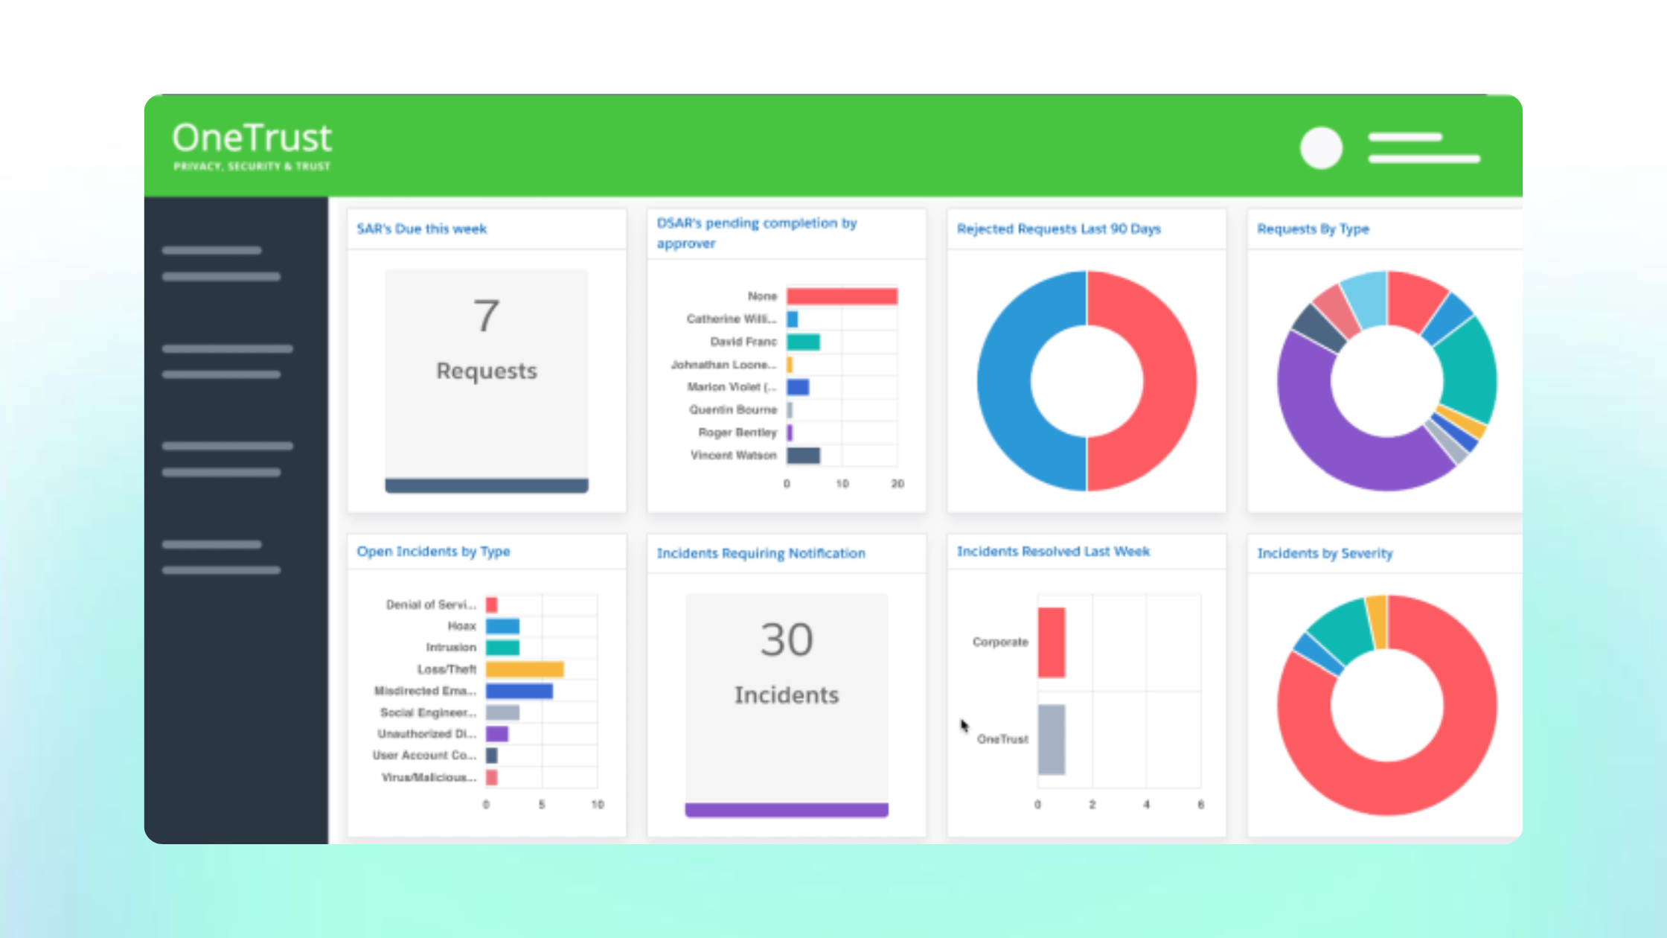
Task: Open Incidents Requiring Notification title
Action: click(761, 553)
